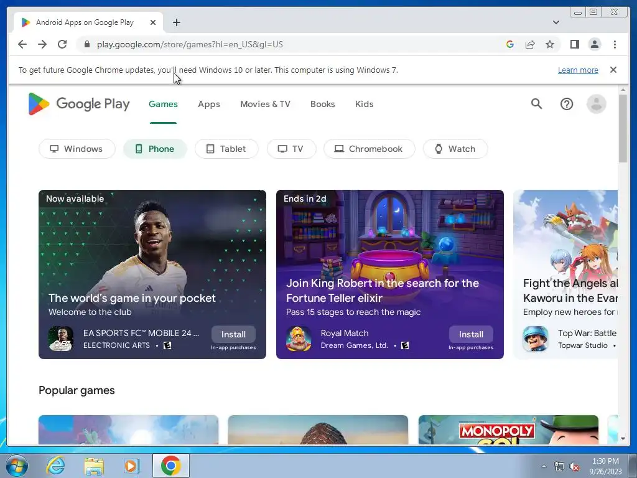Open the Windows Start button
637x478 pixels.
coord(16,466)
